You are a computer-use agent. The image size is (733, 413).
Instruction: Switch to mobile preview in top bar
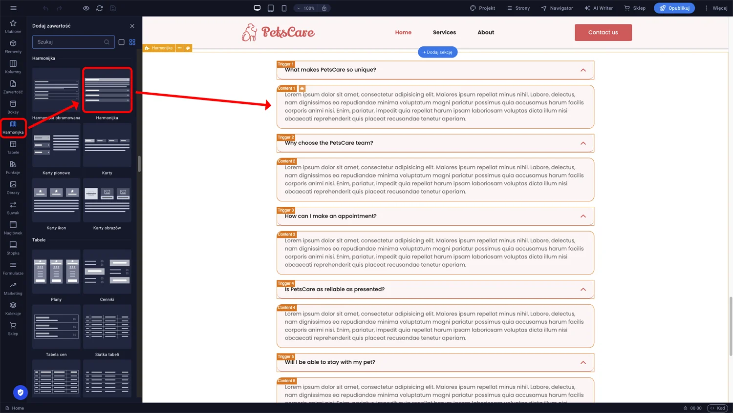(283, 8)
